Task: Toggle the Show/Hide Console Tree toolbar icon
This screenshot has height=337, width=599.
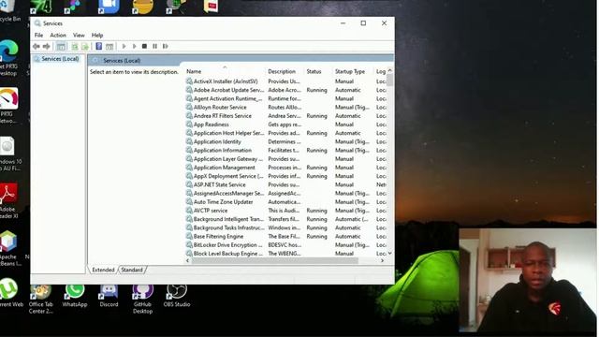Action: click(x=61, y=46)
